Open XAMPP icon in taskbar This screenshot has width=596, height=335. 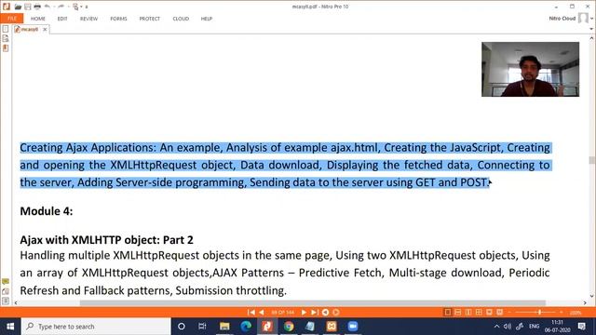point(332,327)
